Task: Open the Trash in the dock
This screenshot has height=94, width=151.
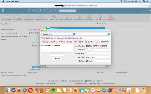Action: pos(143,90)
